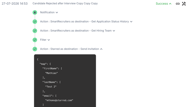The image size is (194, 107).
Task: Click the "Mathias" value in JSON
Action: 52,73
